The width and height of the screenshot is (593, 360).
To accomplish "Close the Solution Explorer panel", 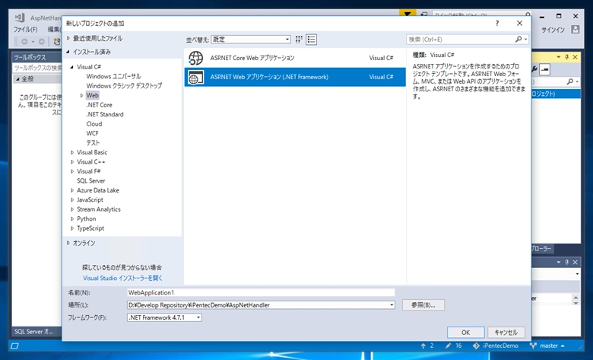I will tap(576, 57).
